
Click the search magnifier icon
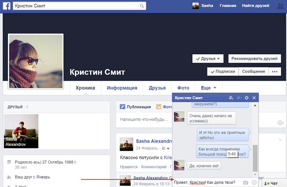coord(142,6)
